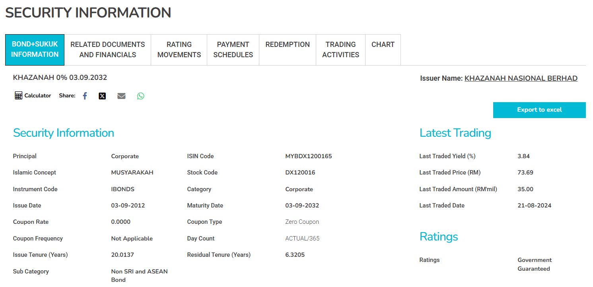593x287 pixels.
Task: Click coupon rate value 0.0000
Action: [121, 222]
